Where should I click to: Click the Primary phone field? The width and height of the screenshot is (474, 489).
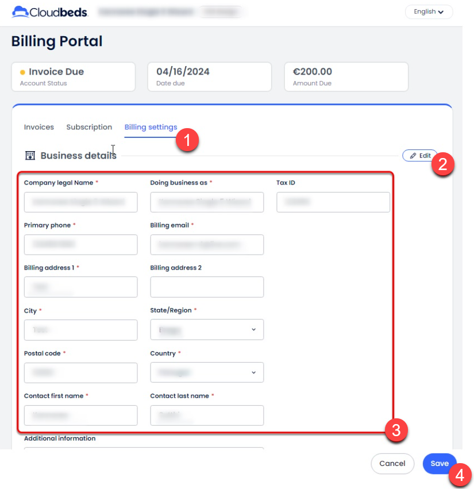coord(80,245)
